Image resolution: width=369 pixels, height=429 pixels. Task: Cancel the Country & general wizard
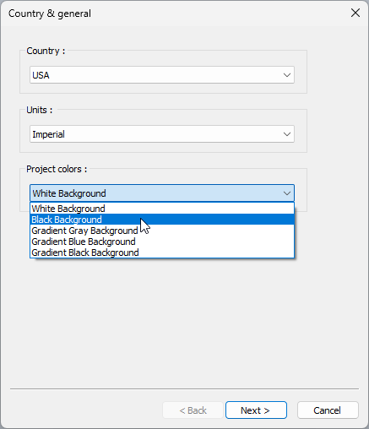coord(328,410)
